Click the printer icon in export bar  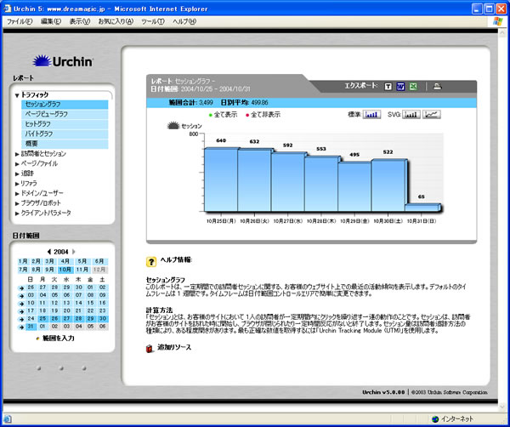point(438,86)
